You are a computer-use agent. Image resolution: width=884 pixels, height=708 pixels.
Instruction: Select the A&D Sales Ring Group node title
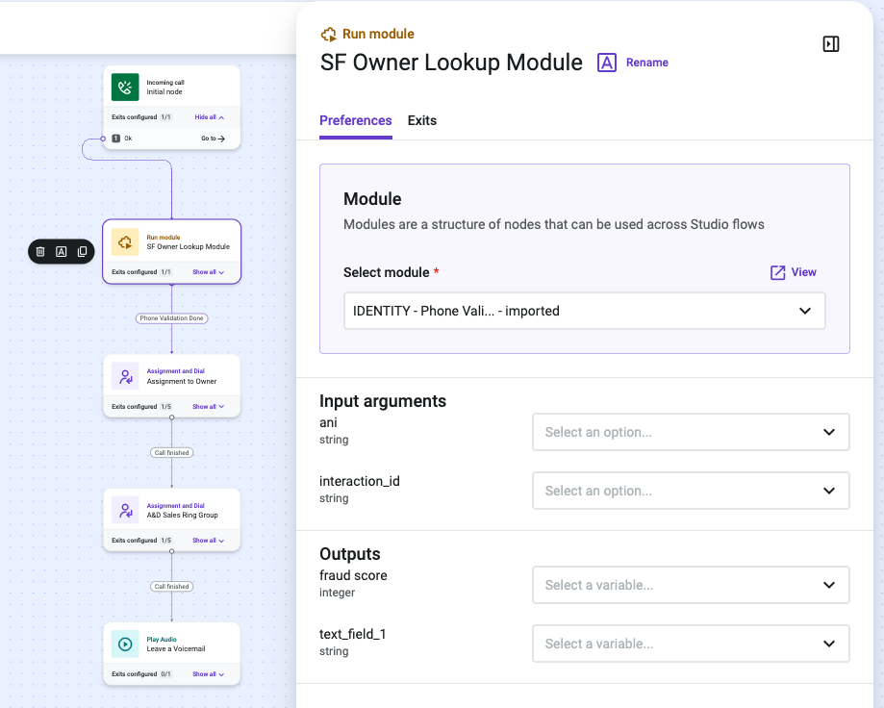pos(182,516)
